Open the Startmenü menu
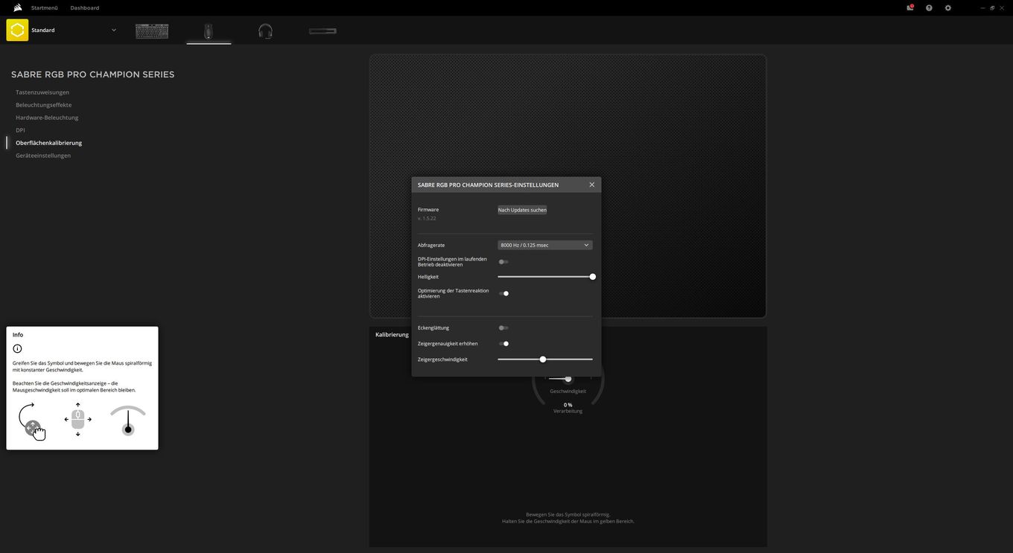Image resolution: width=1013 pixels, height=553 pixels. [45, 7]
